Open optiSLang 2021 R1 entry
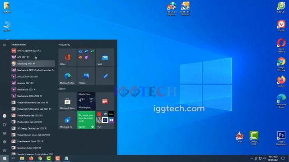 (33, 63)
